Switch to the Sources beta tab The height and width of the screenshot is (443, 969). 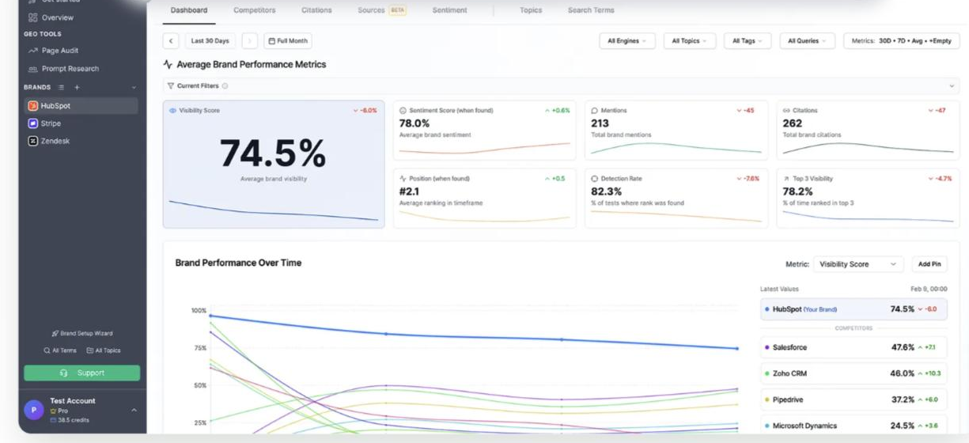[x=381, y=10]
